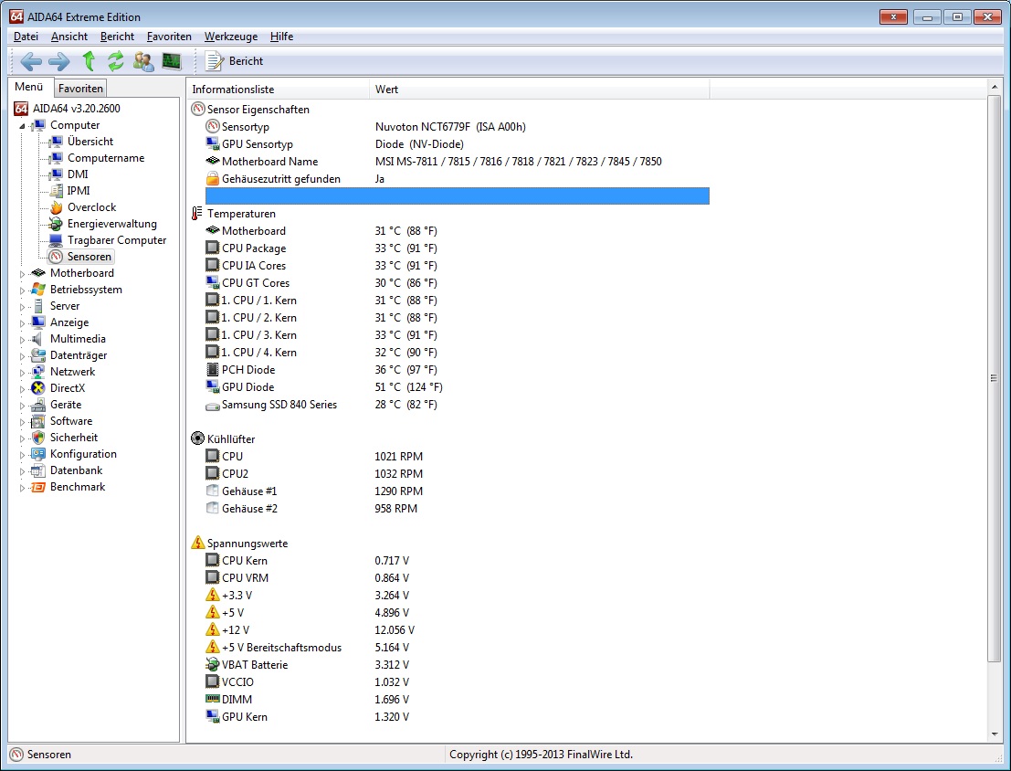Viewport: 1011px width, 771px height.
Task: Open the Datei menu
Action: 26,37
